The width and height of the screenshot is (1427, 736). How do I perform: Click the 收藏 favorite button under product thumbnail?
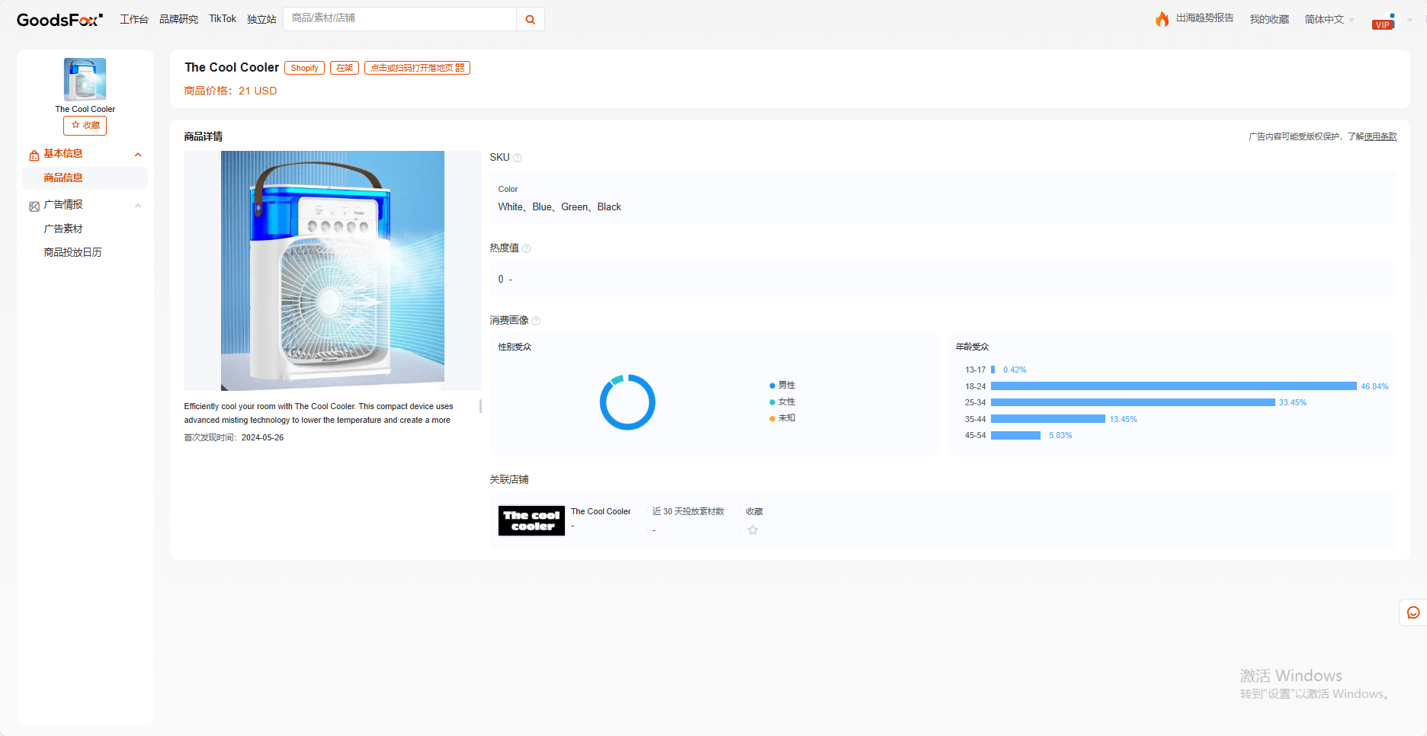85,126
